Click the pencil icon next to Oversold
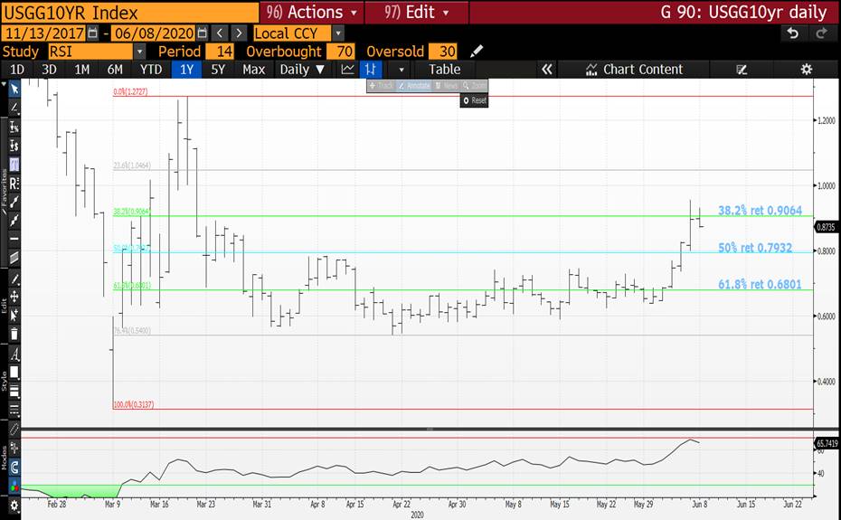The width and height of the screenshot is (841, 520). (477, 52)
